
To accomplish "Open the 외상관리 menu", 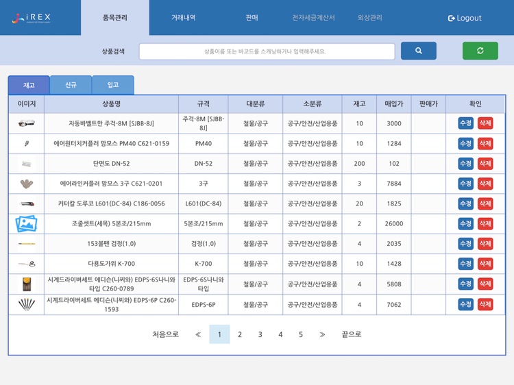I will (370, 18).
